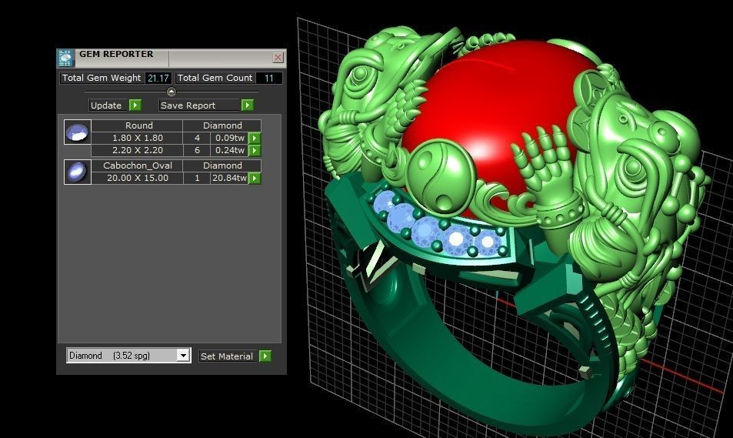Open the Diamond (3.52 spg) material dropdown

(x=183, y=356)
